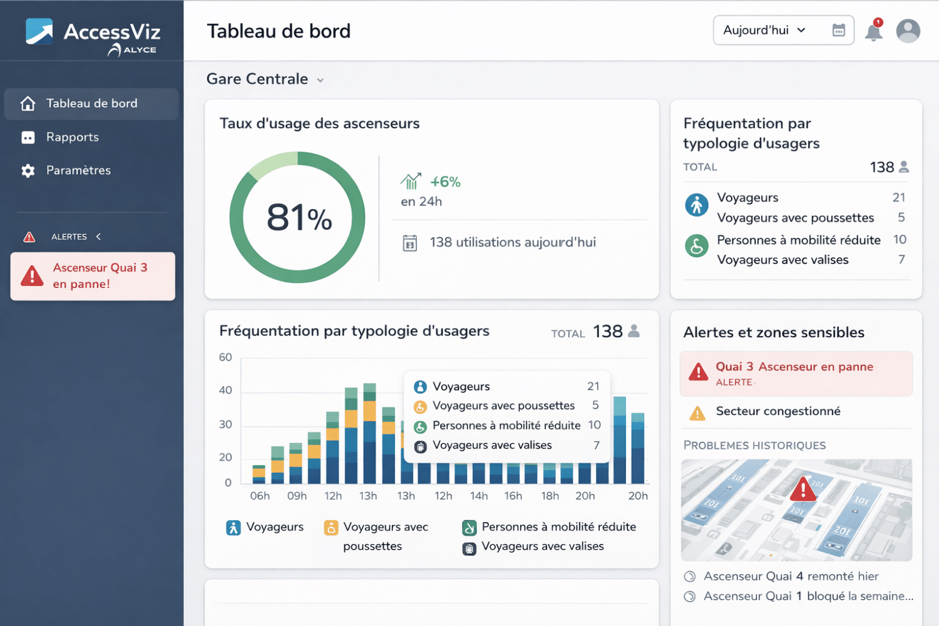Viewport: 939px width, 626px height.
Task: Click the red warning icon on Quai 3 alert
Action: tap(698, 372)
